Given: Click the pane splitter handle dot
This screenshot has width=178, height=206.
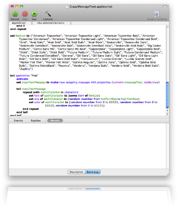Looking at the screenshot, I should coord(89,117).
